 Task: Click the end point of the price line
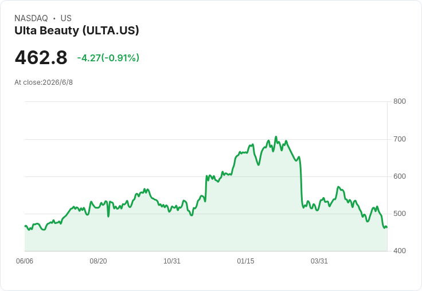click(x=387, y=227)
